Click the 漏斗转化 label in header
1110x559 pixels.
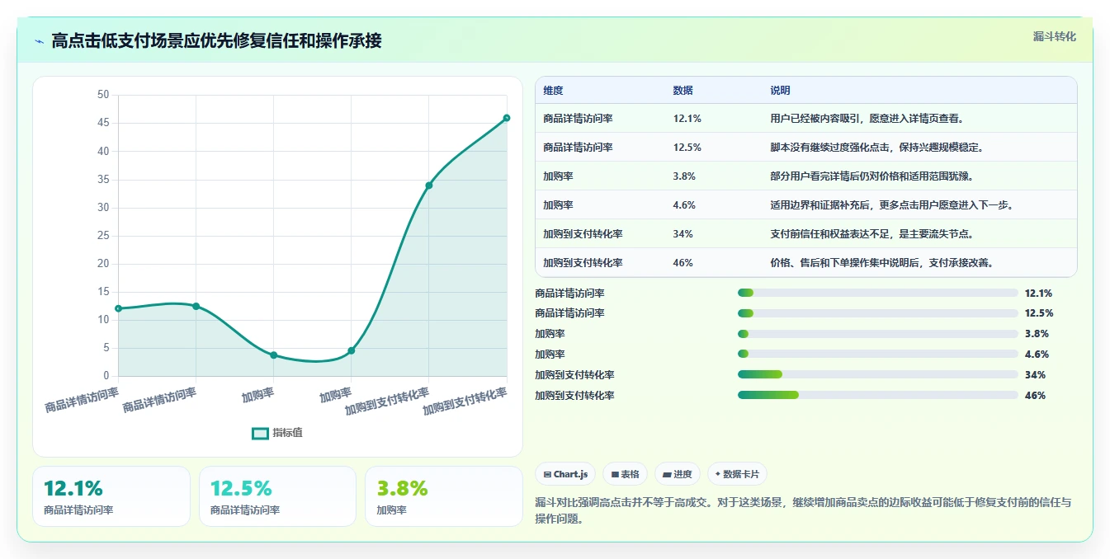(1055, 36)
